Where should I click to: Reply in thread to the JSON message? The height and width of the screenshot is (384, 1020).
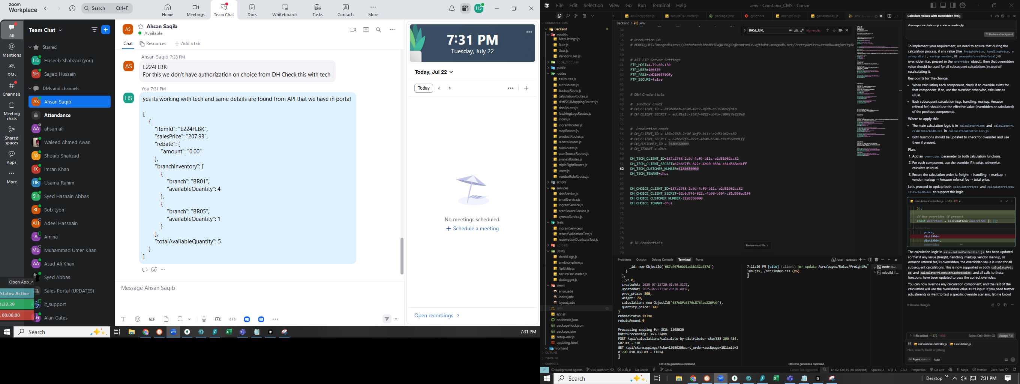pyautogui.click(x=144, y=270)
